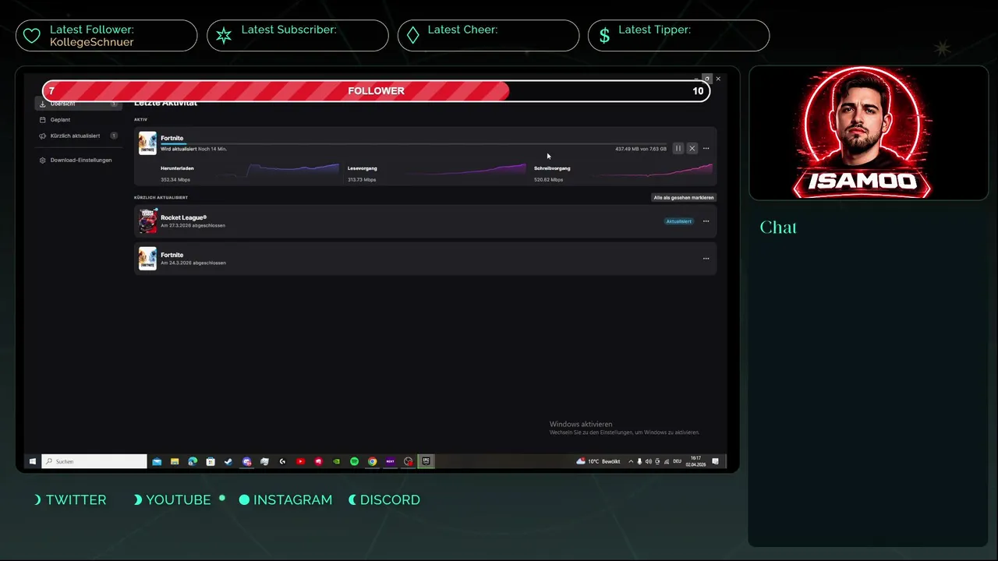This screenshot has height=561, width=998.
Task: Click the gear icon beside Download-Einstellungen
Action: (43, 160)
